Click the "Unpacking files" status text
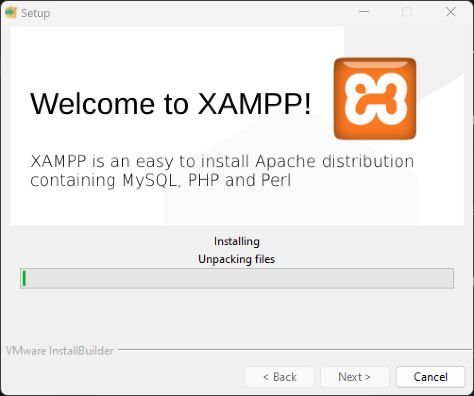 [237, 259]
